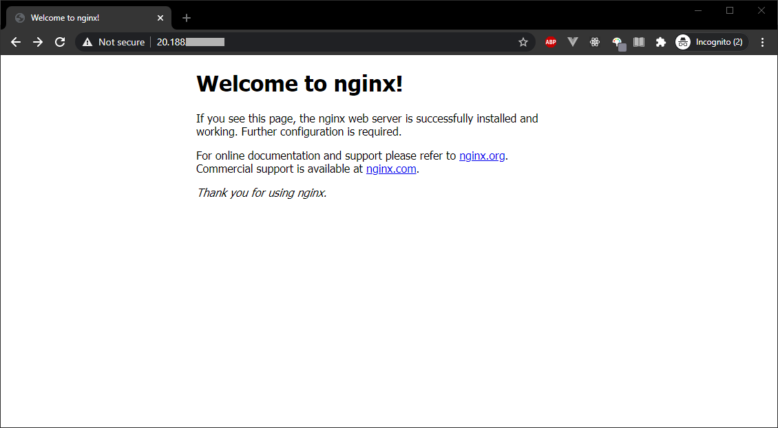Viewport: 778px width, 428px height.
Task: Minimize the browser window
Action: 698,10
